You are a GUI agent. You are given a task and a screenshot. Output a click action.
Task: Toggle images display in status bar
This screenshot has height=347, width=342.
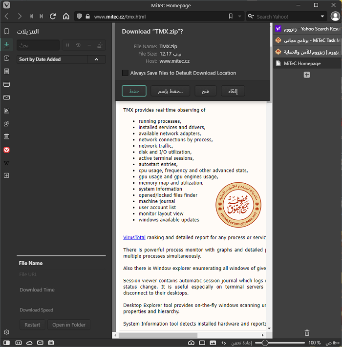pyautogui.click(x=213, y=343)
